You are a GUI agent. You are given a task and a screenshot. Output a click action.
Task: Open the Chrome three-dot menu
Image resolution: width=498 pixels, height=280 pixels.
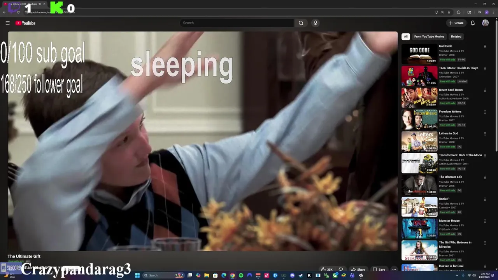pos(493,12)
